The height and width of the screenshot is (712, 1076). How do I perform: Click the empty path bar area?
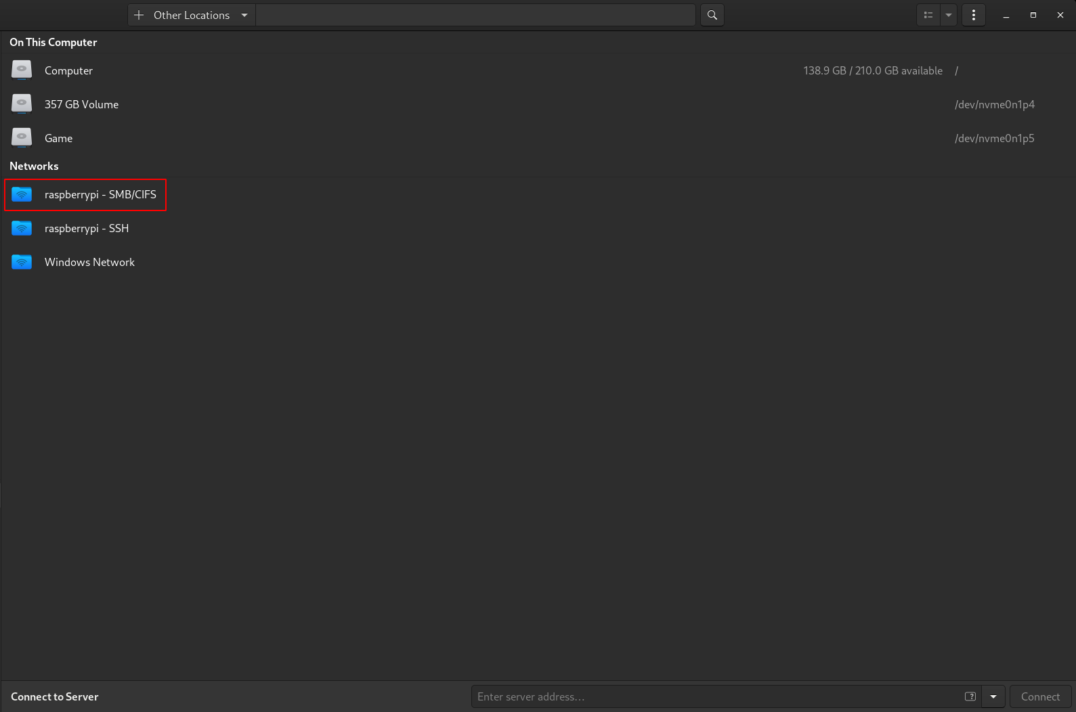point(474,15)
